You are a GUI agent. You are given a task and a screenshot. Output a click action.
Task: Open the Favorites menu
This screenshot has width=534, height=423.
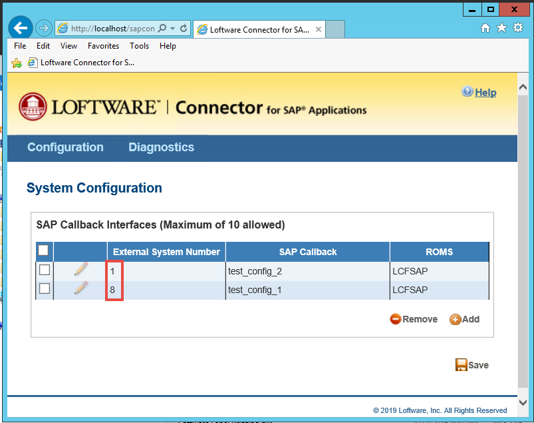click(103, 46)
